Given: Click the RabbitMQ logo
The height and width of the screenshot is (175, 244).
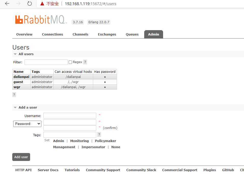Looking at the screenshot, I should [41, 19].
